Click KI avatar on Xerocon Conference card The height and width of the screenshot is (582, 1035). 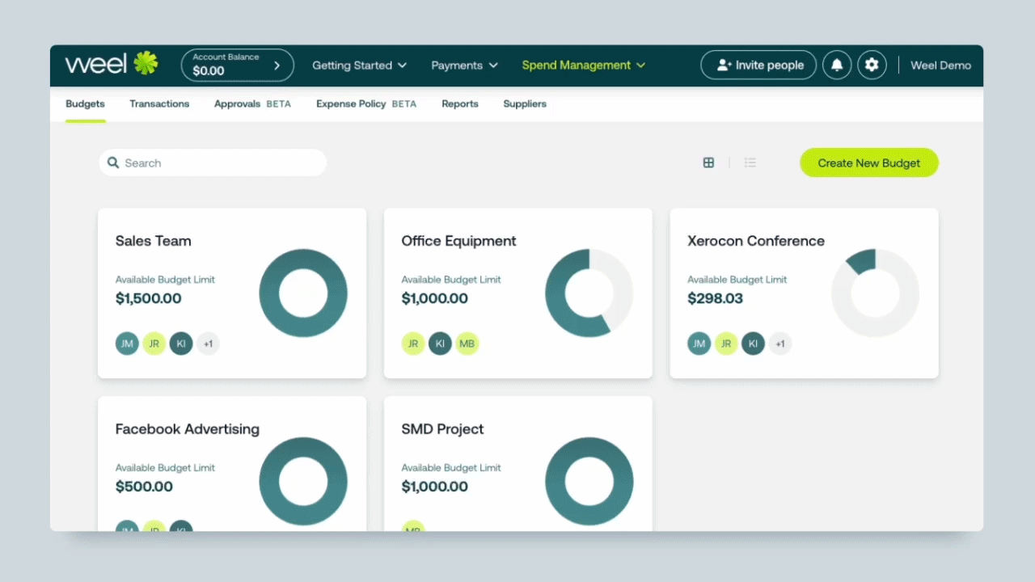click(x=753, y=344)
